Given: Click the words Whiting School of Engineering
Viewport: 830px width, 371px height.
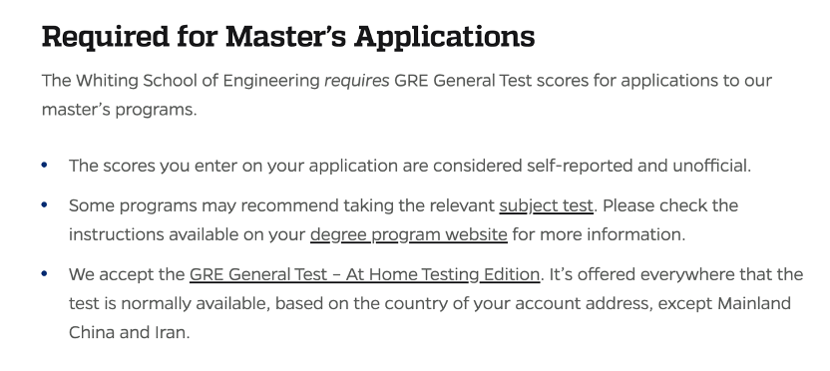Looking at the screenshot, I should (x=198, y=81).
